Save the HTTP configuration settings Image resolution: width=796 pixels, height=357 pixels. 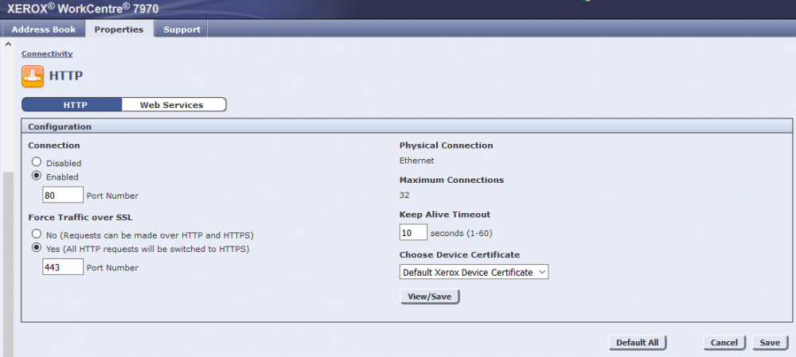769,343
